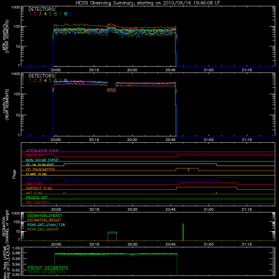Click "20:15" tick under decimation panel
279x279 pixels.
coord(94,244)
